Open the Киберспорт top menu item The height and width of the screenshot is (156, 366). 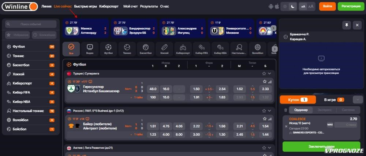[109, 7]
